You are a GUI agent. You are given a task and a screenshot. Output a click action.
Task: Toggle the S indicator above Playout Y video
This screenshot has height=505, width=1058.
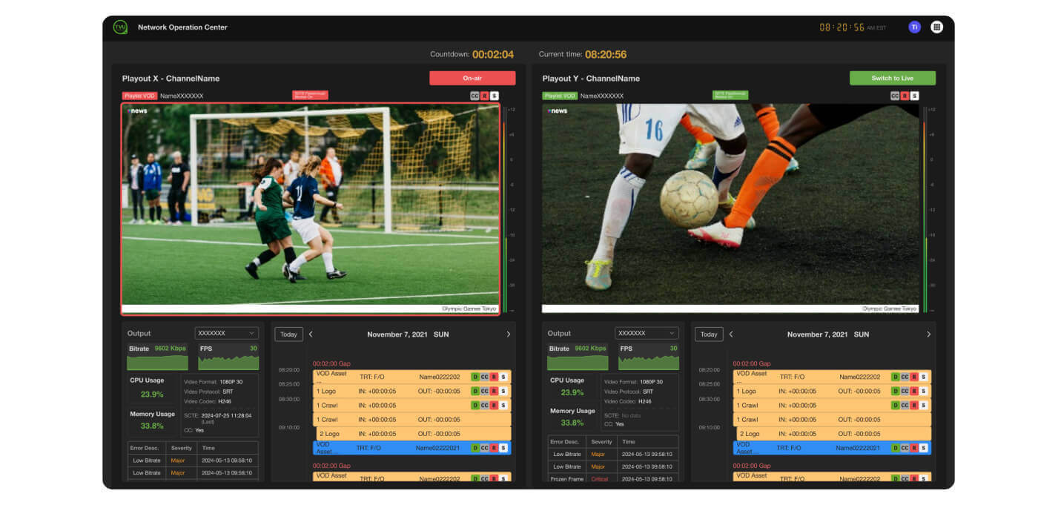915,96
